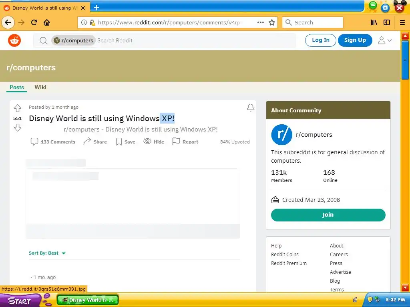The height and width of the screenshot is (307, 410).
Task: Select Disney World taskbar window button
Action: tap(88, 300)
